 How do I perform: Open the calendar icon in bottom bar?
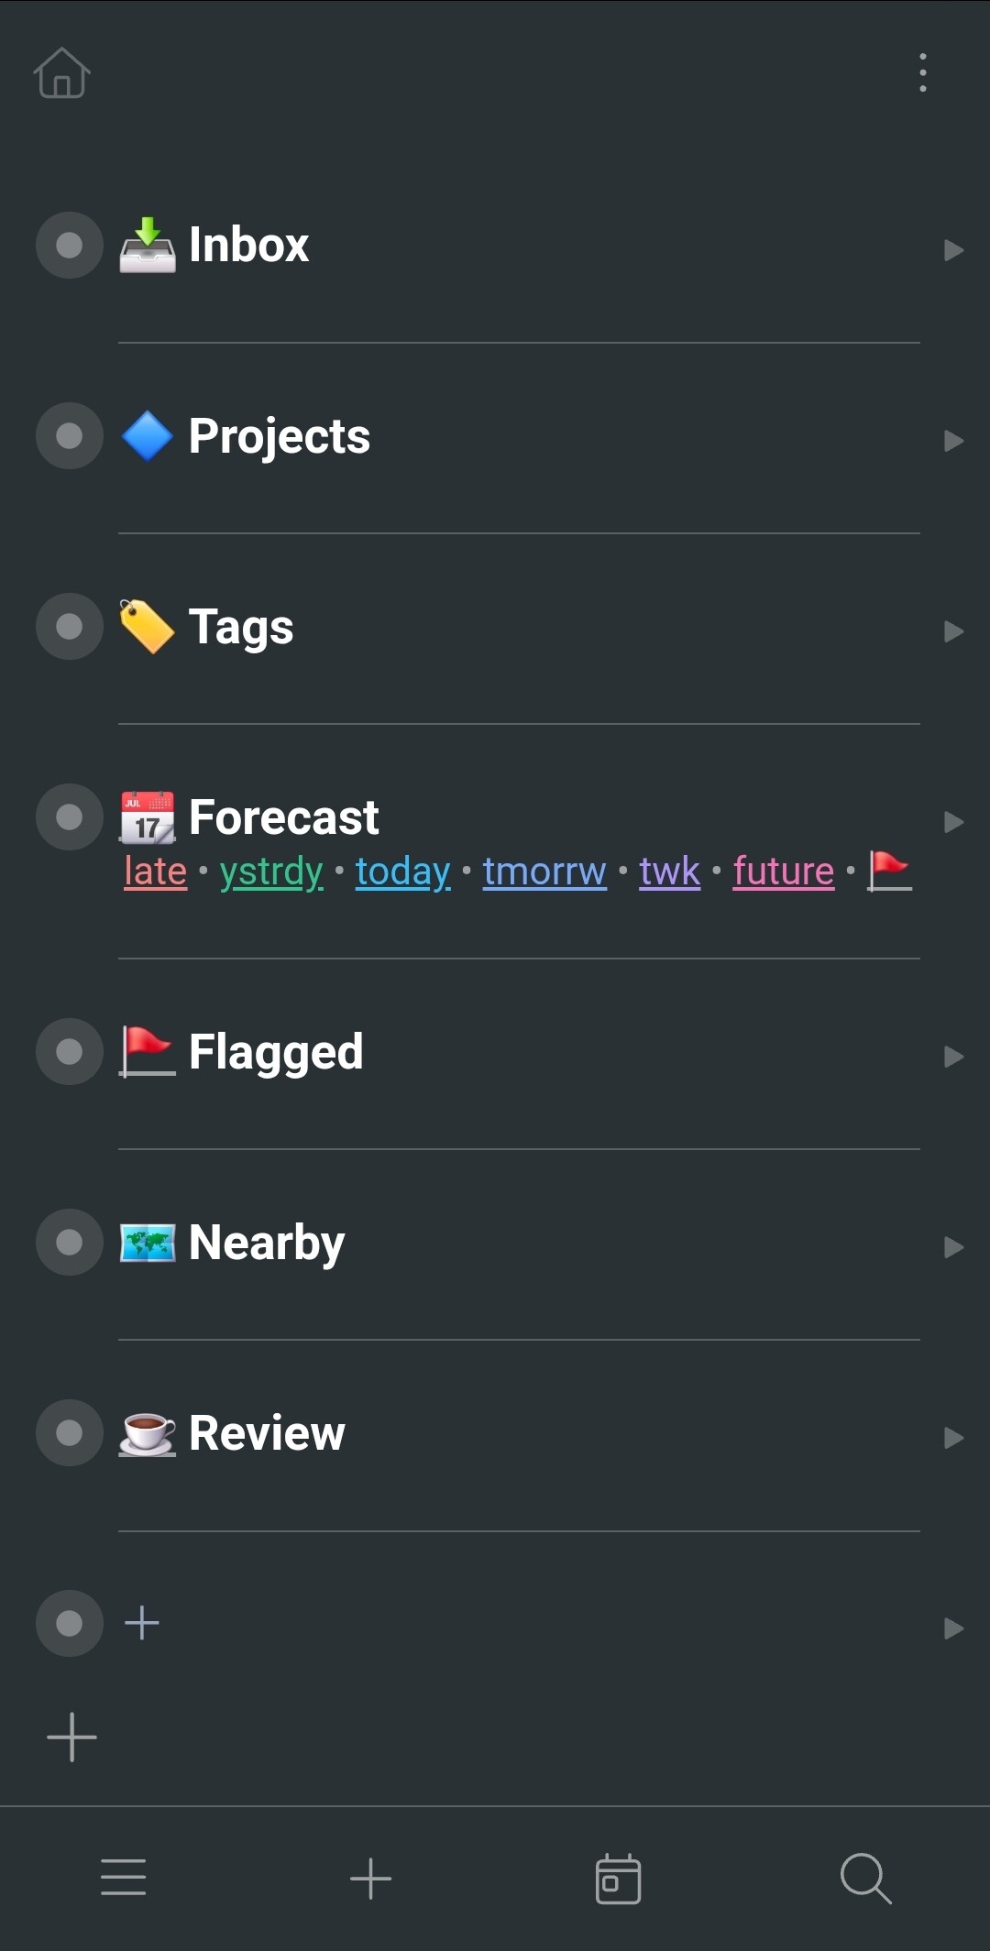pos(618,1878)
